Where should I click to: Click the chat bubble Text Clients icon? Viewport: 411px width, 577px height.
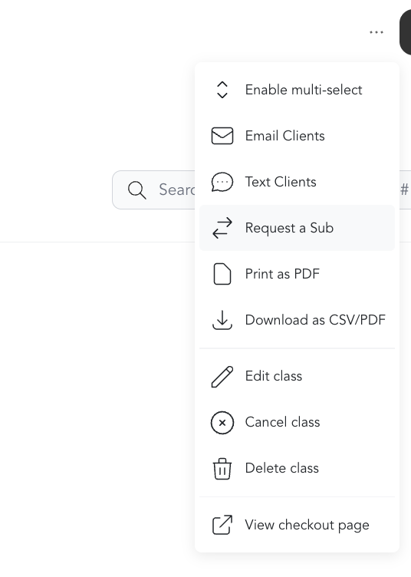tap(222, 182)
